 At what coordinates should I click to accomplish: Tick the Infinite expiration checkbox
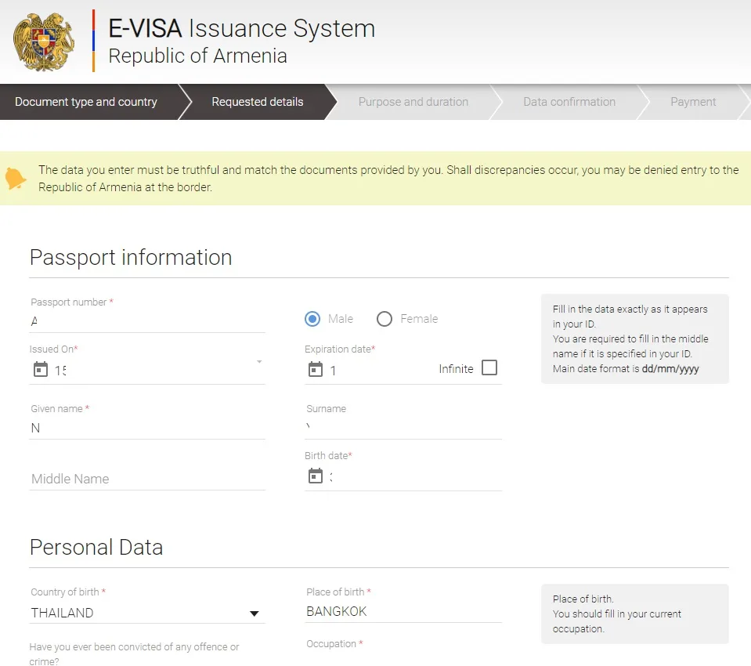point(489,367)
